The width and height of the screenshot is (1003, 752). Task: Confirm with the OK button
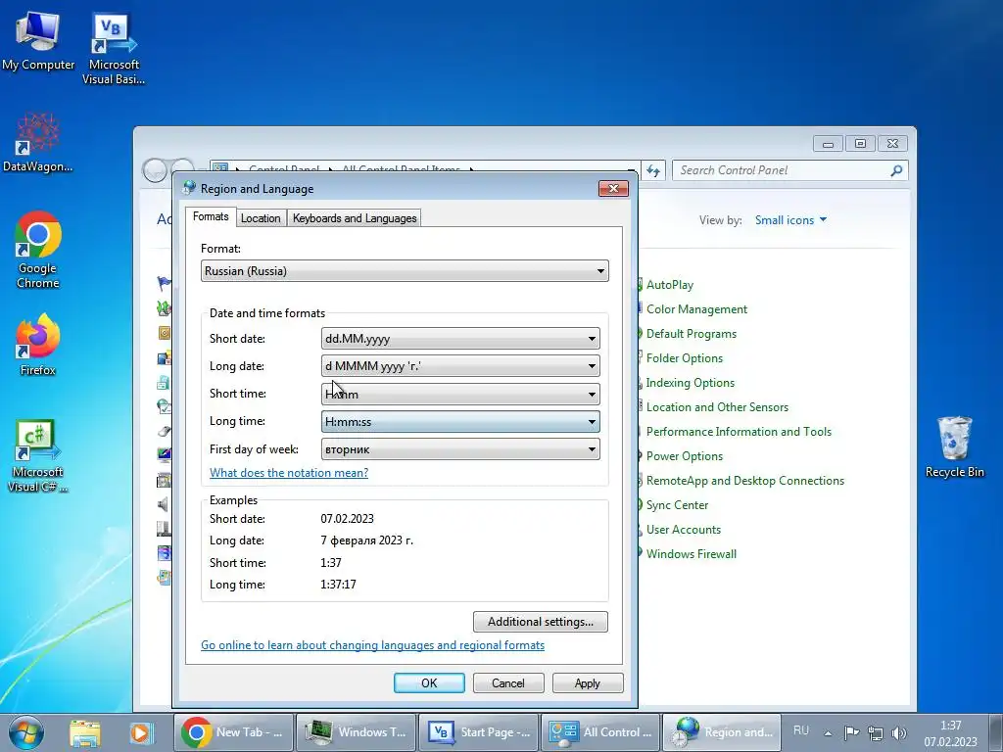tap(429, 682)
